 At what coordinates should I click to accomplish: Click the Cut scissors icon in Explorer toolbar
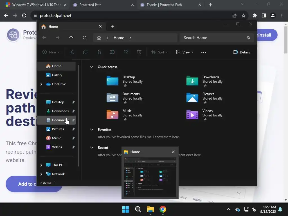72,52
